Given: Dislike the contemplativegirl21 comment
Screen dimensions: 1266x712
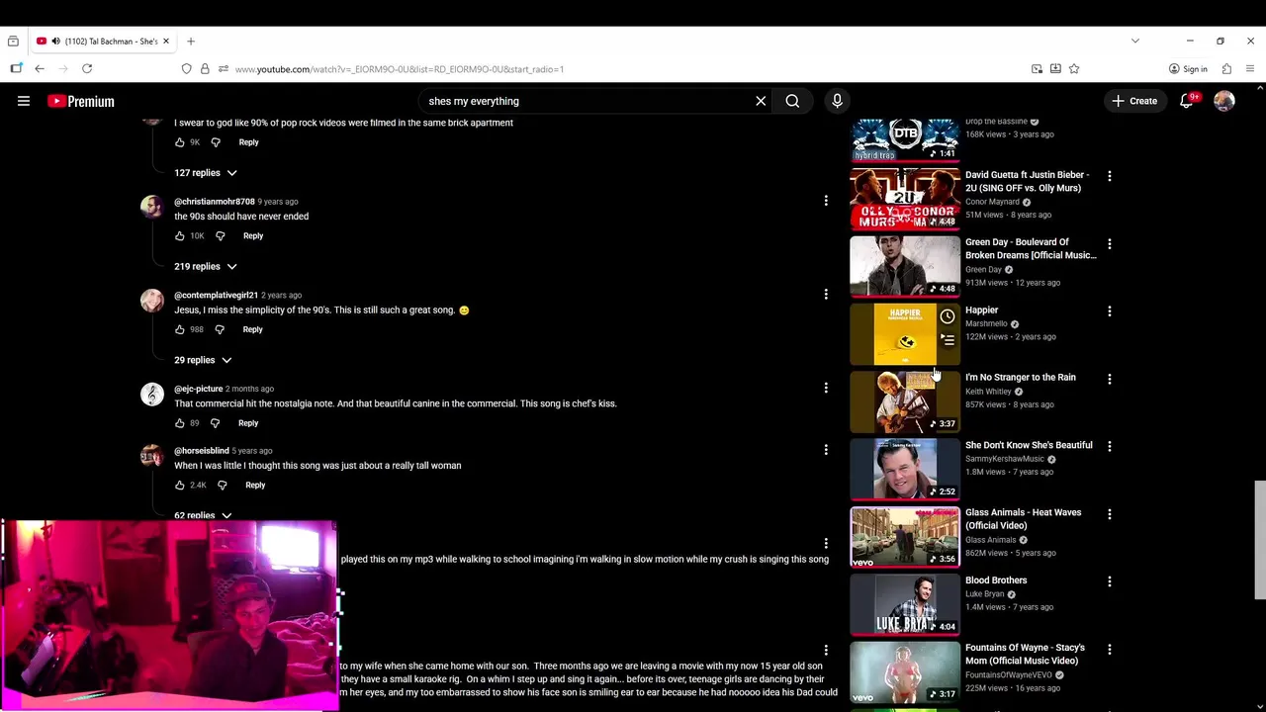Looking at the screenshot, I should [x=220, y=329].
